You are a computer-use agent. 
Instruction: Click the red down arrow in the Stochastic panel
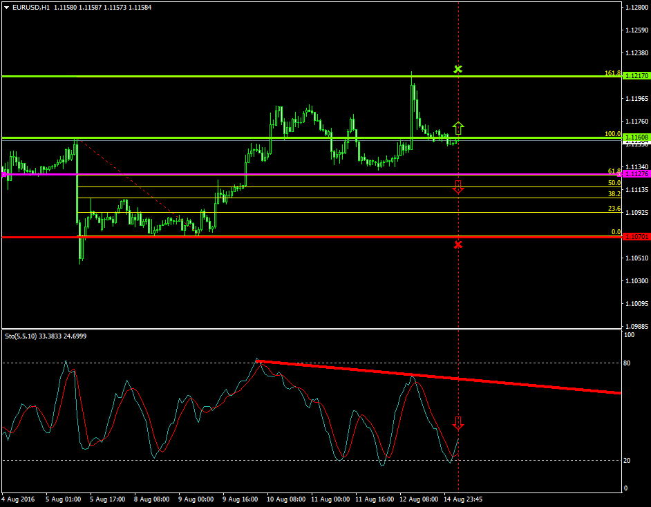[x=457, y=423]
